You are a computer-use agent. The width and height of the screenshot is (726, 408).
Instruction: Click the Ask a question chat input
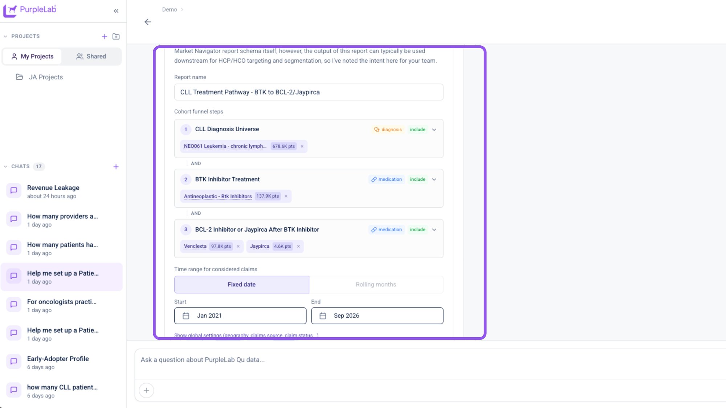pos(430,364)
